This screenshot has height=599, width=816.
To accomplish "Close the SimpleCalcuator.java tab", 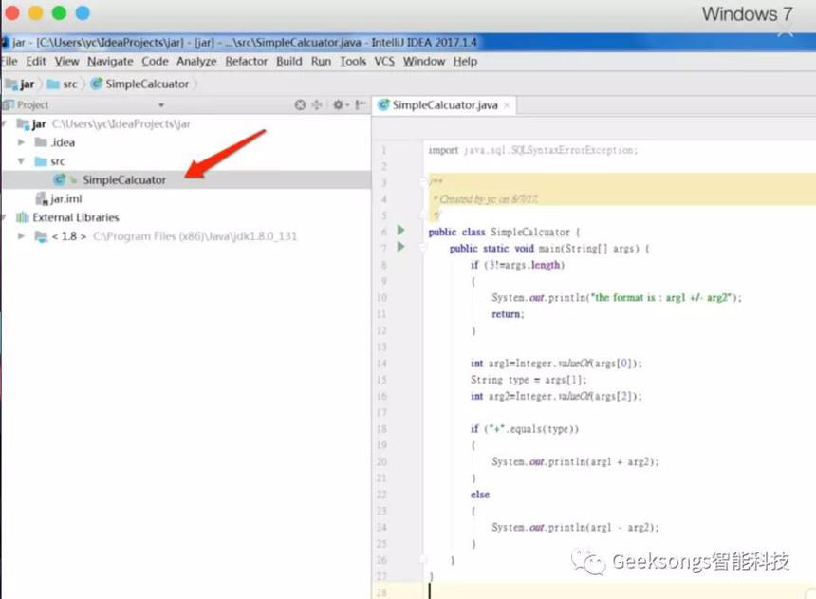I will click(x=507, y=105).
